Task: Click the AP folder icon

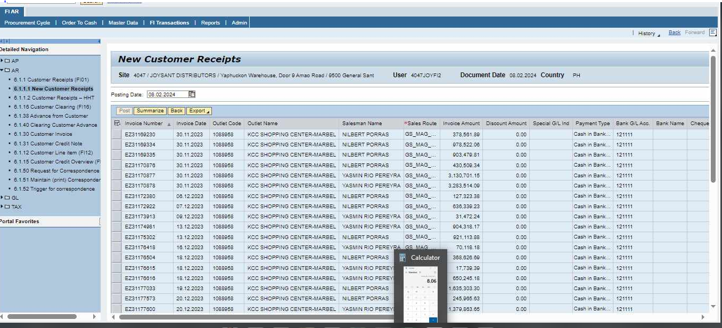Action: point(7,61)
